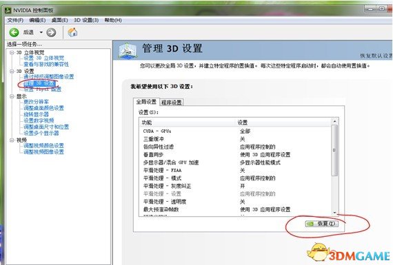Select the CUDA - GPUs row
Screen dimensions: 393x265
tap(235, 131)
